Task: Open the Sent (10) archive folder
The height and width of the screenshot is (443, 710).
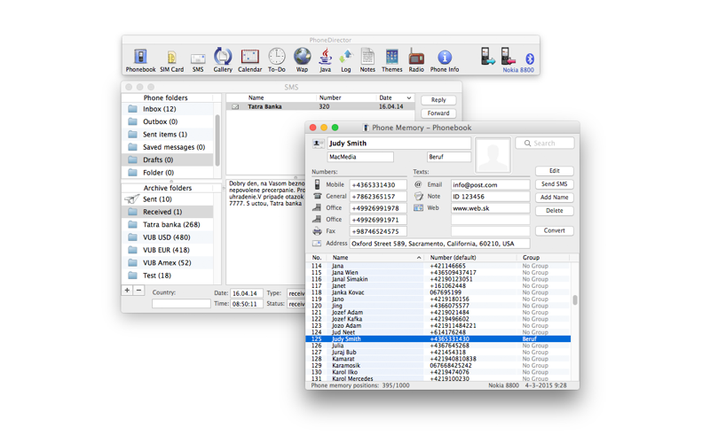Action: pos(168,198)
